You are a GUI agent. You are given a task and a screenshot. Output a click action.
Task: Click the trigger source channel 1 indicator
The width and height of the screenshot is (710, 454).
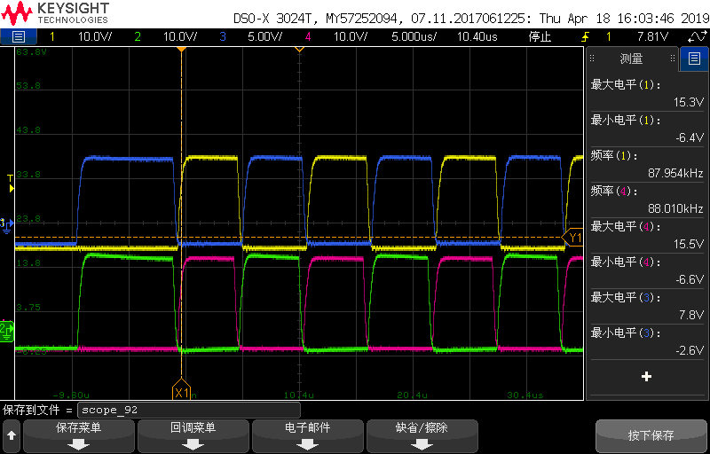(608, 36)
